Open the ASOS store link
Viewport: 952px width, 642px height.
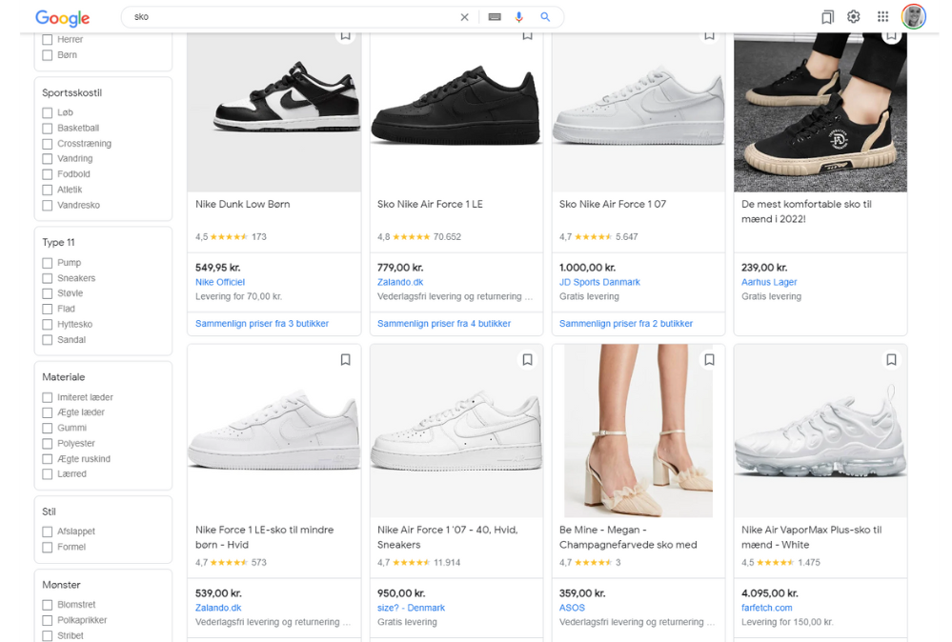point(572,608)
